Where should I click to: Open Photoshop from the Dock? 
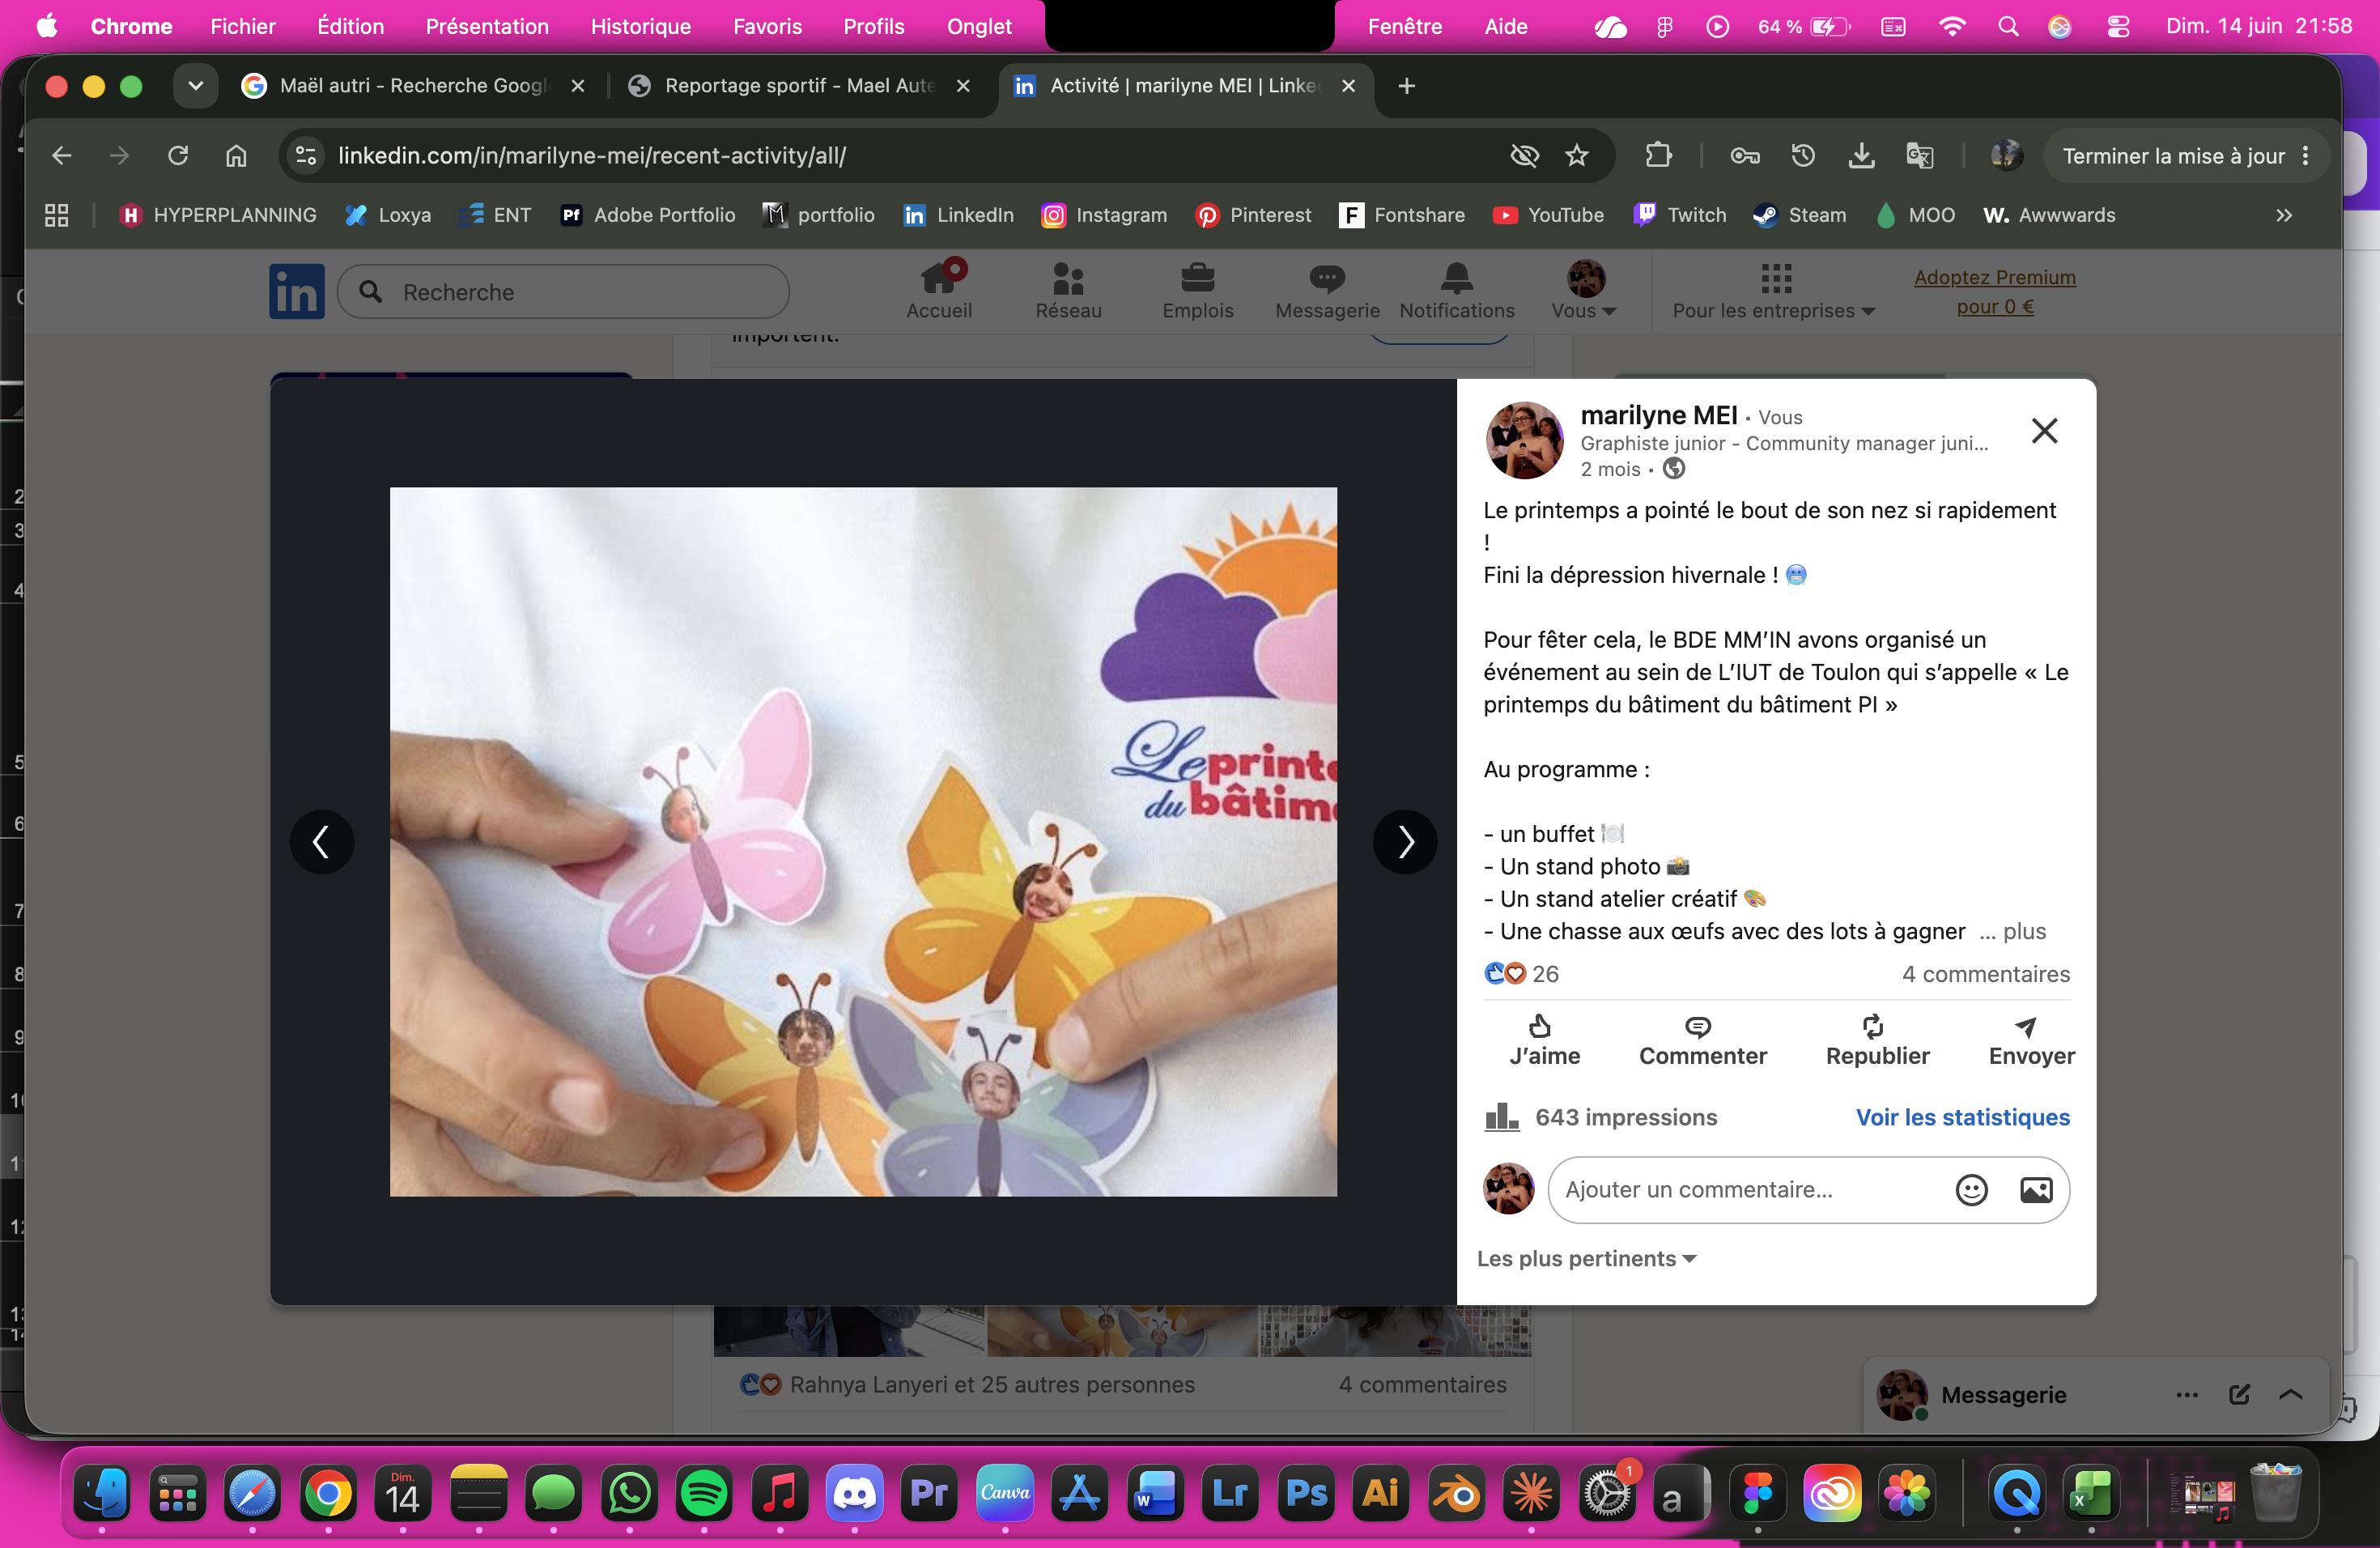1305,1493
